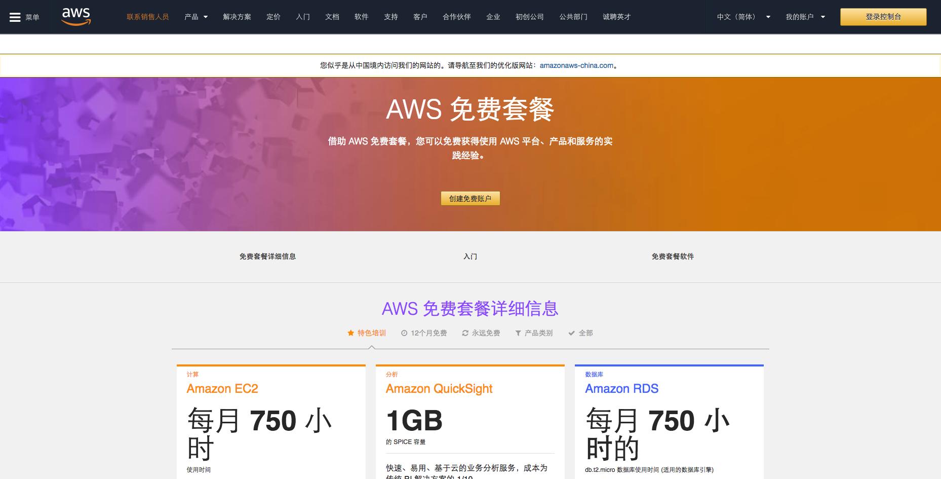941x479 pixels.
Task: Jump to 免费套餐详细信息 section link
Action: click(x=267, y=256)
